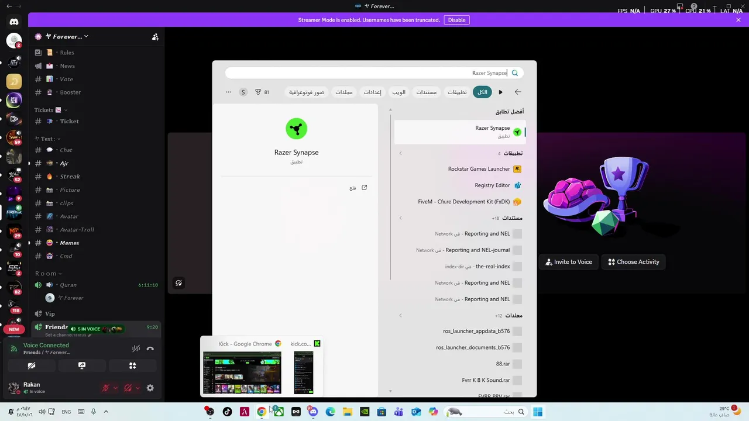The image size is (749, 421).
Task: Toggle noise suppression in voice panel
Action: pyautogui.click(x=136, y=348)
